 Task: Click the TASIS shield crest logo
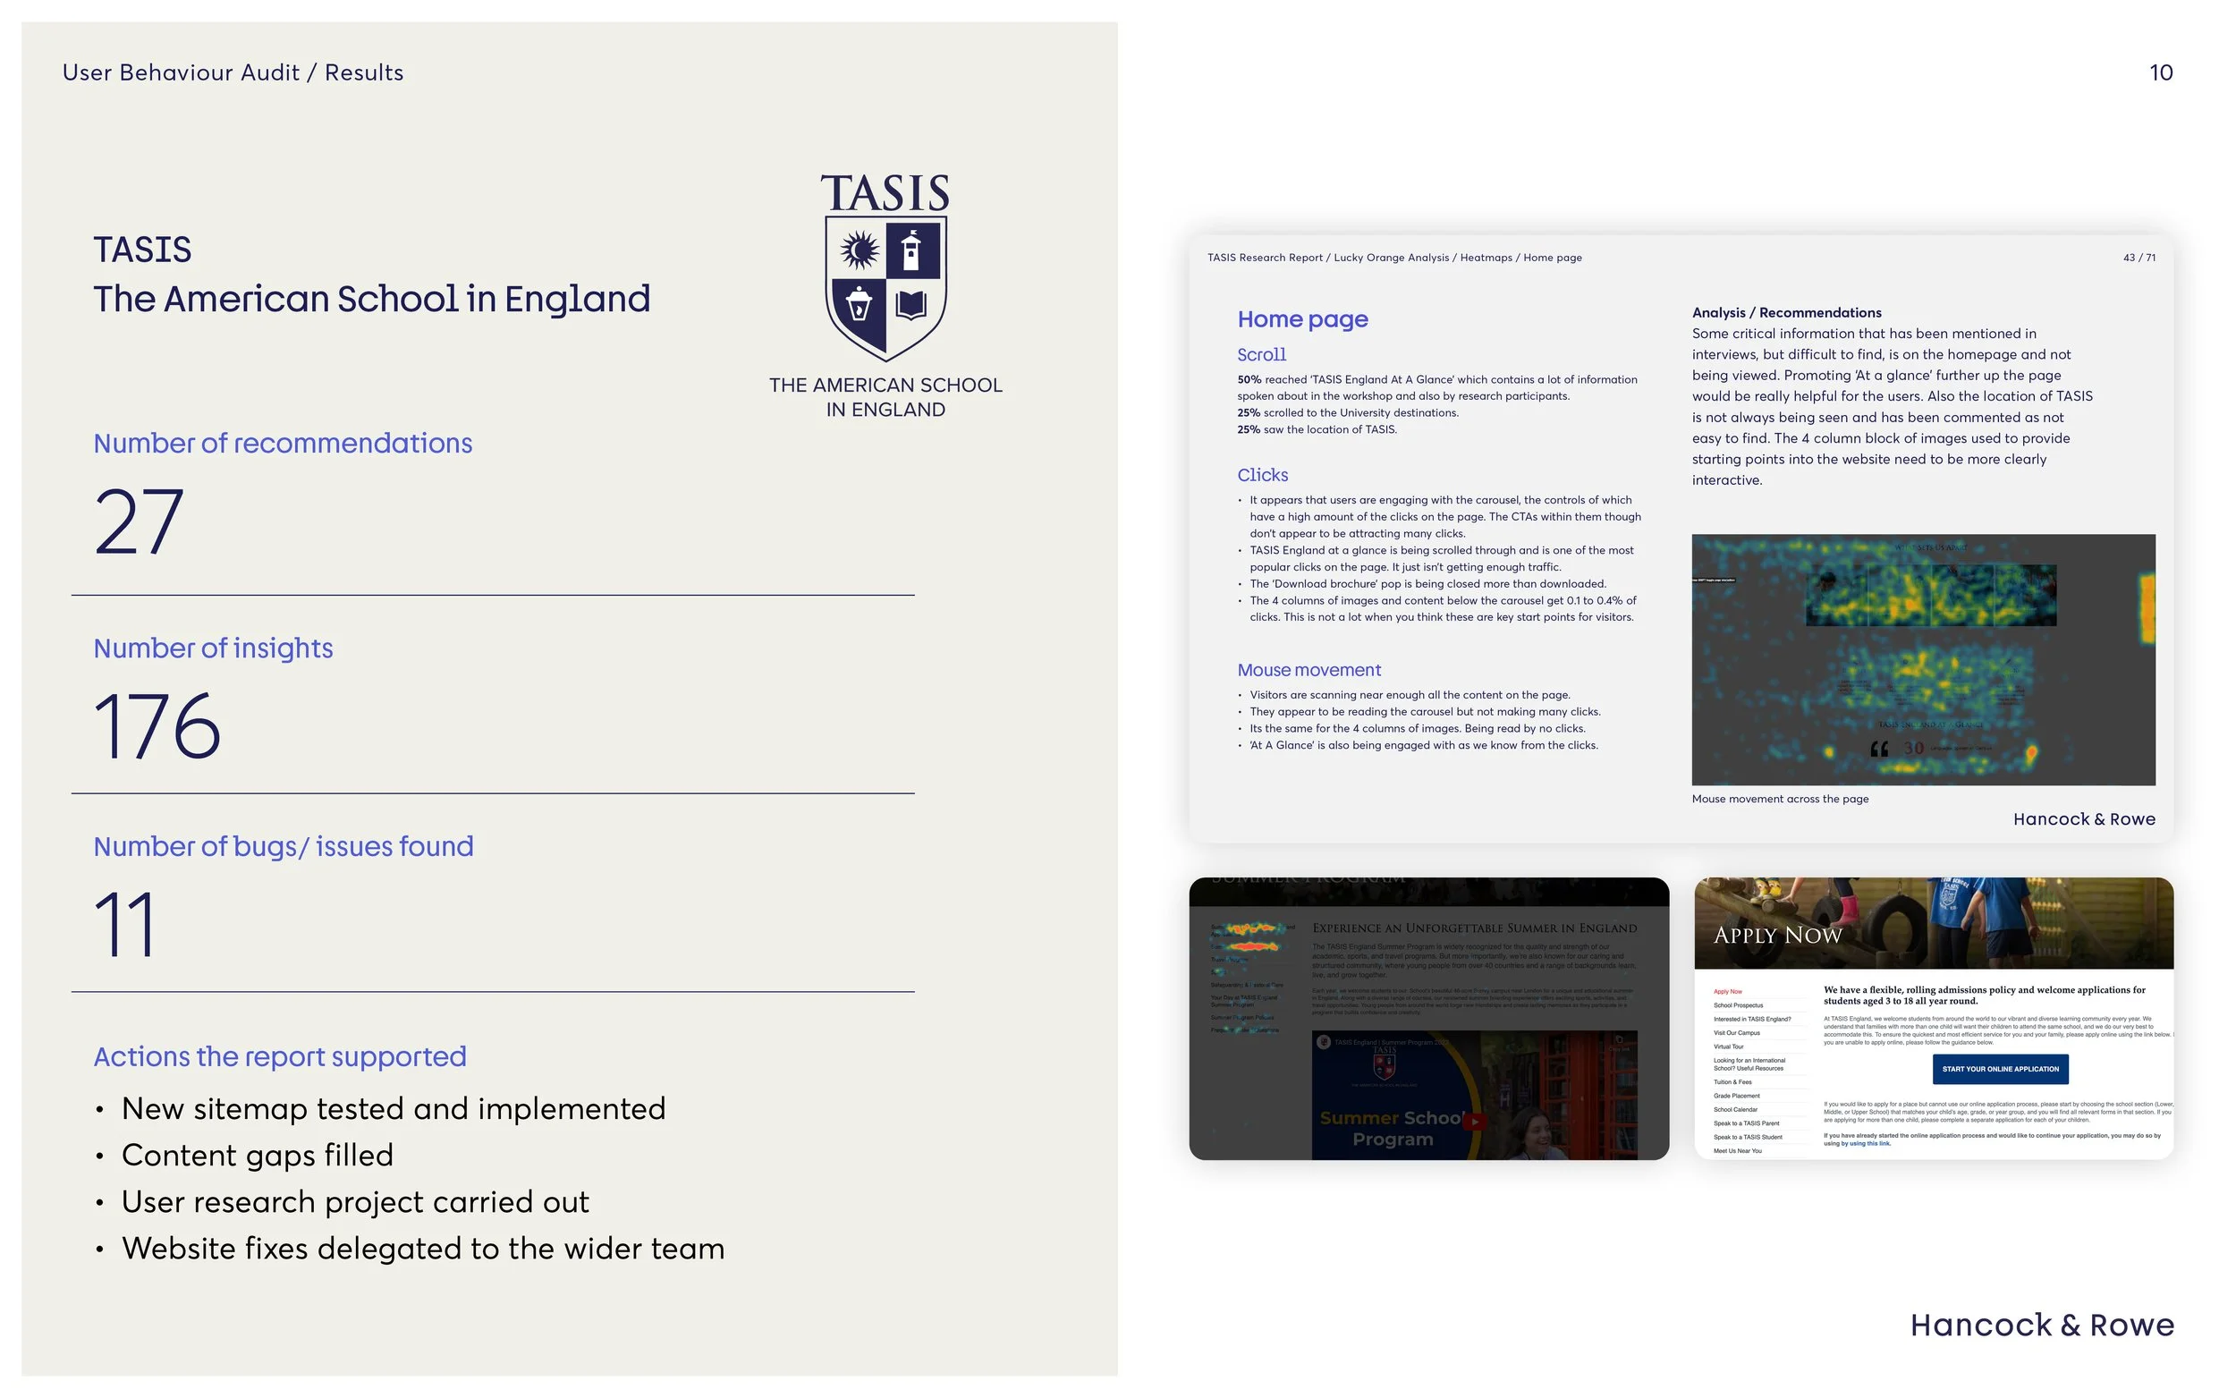click(885, 287)
